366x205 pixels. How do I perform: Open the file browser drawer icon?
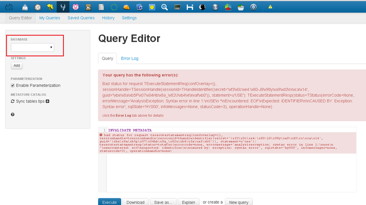(88, 7)
